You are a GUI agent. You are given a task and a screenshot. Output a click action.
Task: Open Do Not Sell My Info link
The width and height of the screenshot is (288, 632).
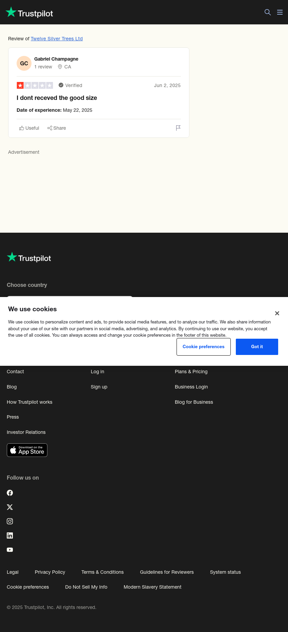coord(86,587)
